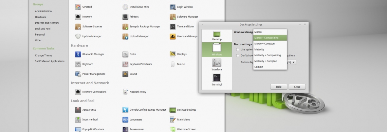
Task: Select the Interface sliders icon
Action: [217, 63]
